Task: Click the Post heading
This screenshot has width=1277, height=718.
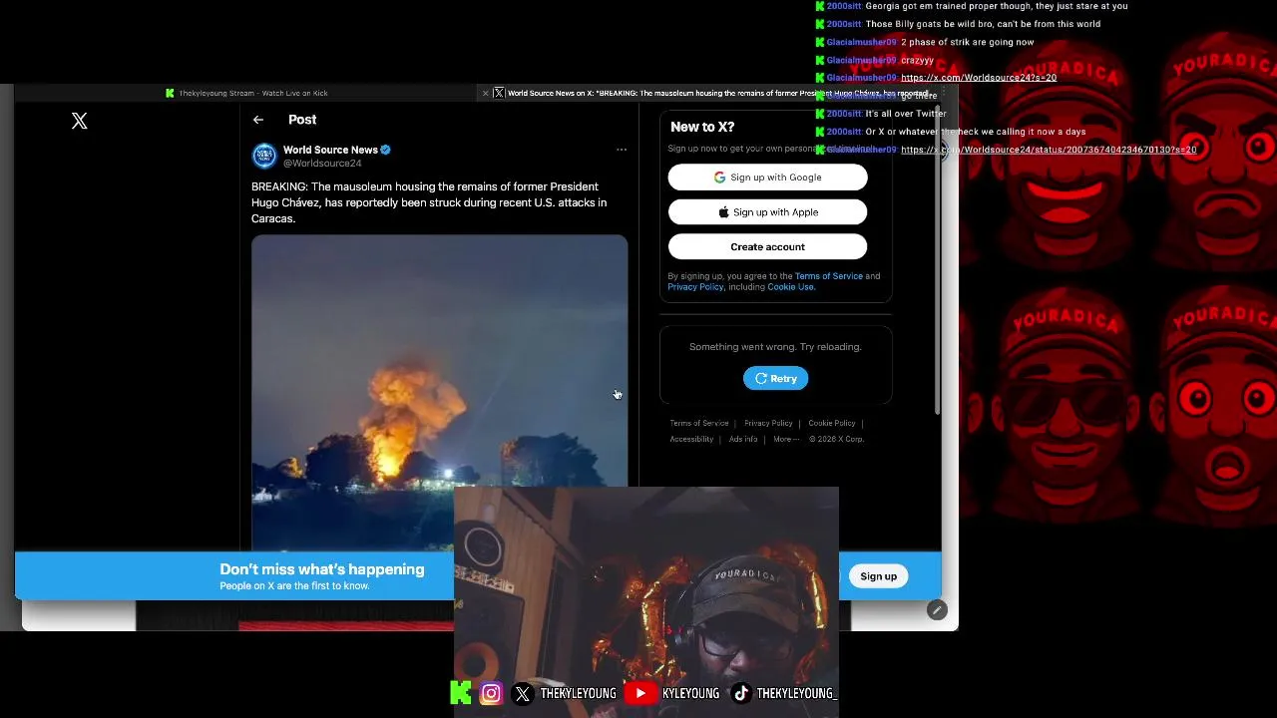Action: (x=302, y=120)
